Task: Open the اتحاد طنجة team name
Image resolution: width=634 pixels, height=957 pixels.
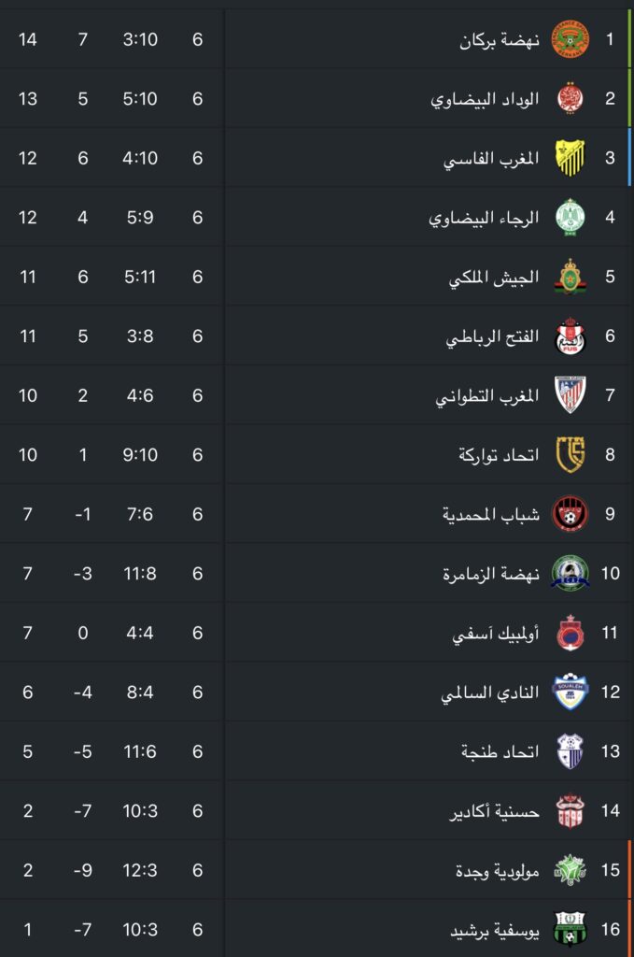Action: (x=500, y=752)
